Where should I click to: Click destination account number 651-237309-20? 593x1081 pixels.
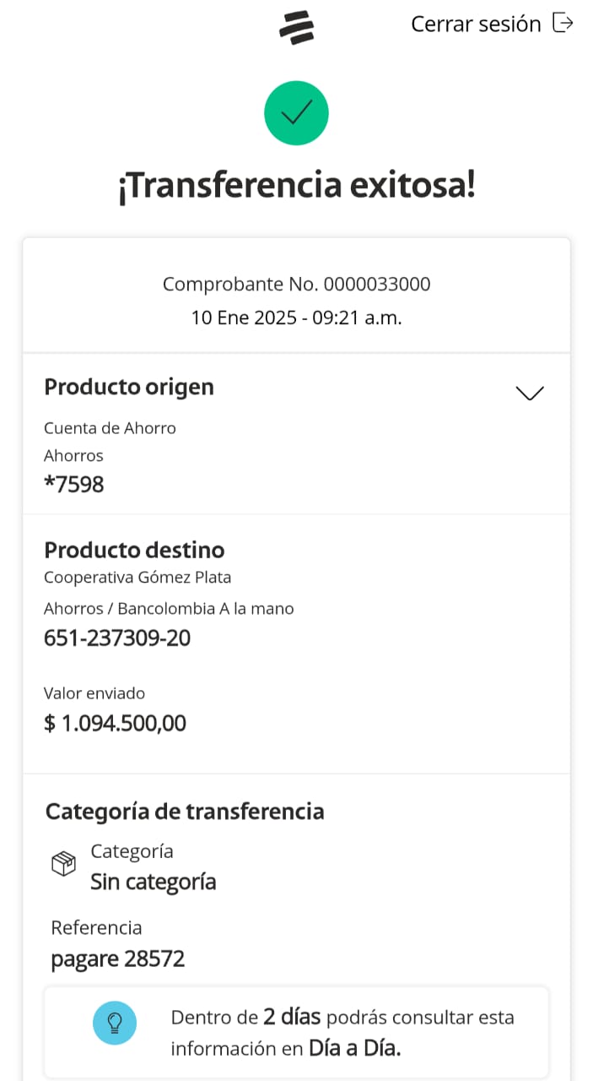[117, 638]
